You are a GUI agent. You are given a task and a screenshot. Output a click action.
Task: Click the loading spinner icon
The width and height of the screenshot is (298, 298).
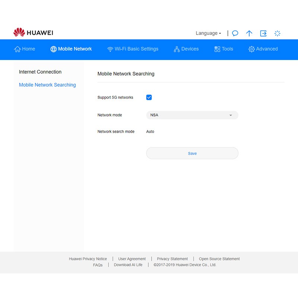(277, 33)
